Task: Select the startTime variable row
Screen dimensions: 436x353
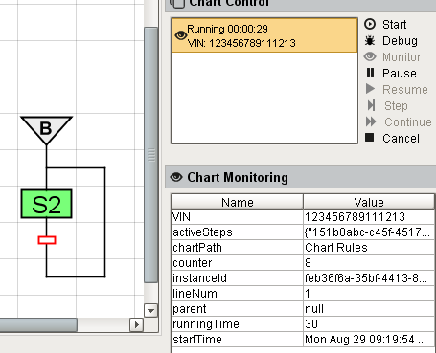Action: click(303, 340)
